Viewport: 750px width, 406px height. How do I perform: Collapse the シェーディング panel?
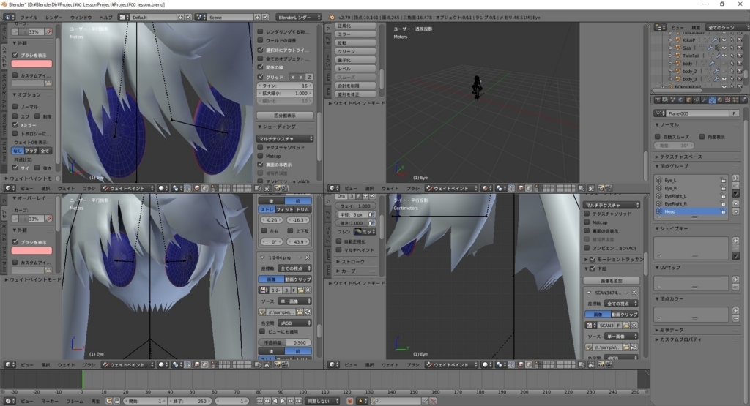[278, 127]
